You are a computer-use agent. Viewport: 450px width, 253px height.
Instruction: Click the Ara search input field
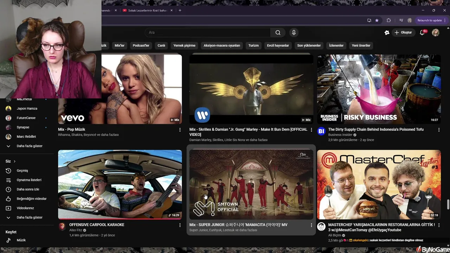point(207,33)
